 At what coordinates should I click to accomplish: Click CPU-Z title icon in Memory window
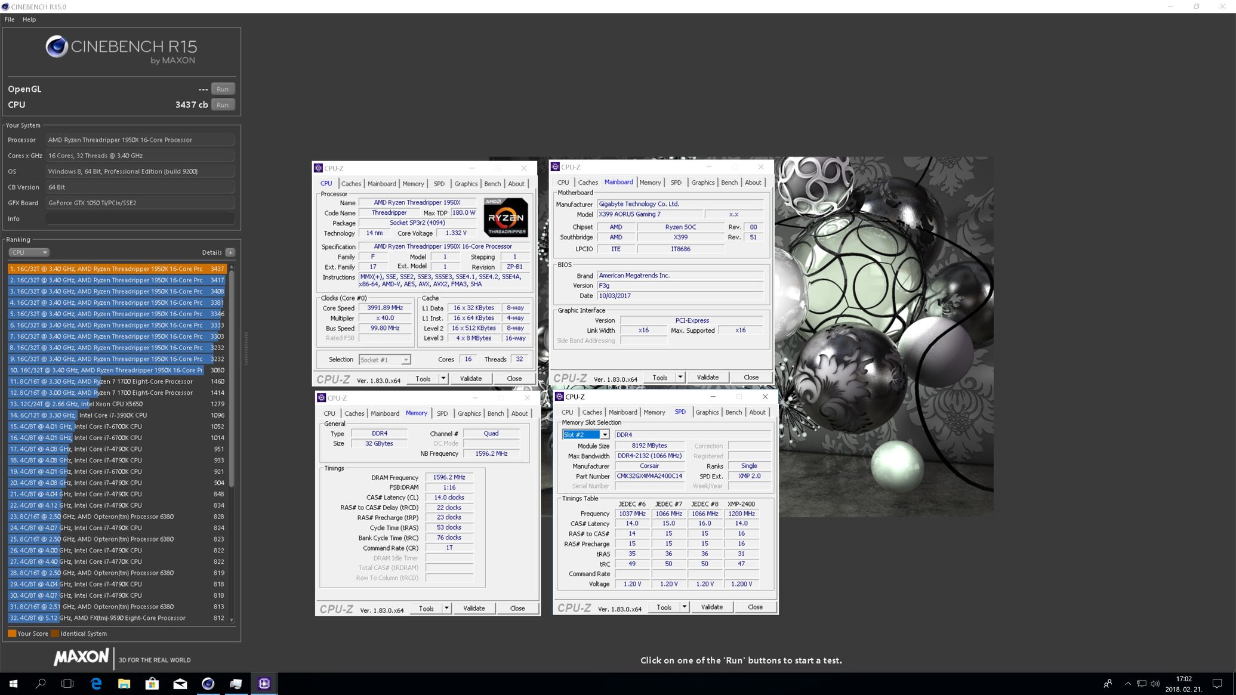(x=322, y=398)
